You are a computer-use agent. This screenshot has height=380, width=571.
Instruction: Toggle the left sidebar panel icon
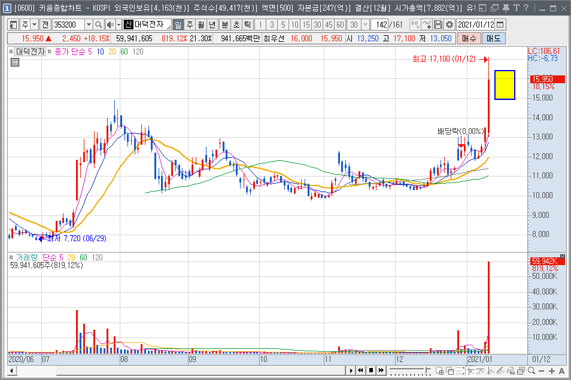pyautogui.click(x=14, y=25)
